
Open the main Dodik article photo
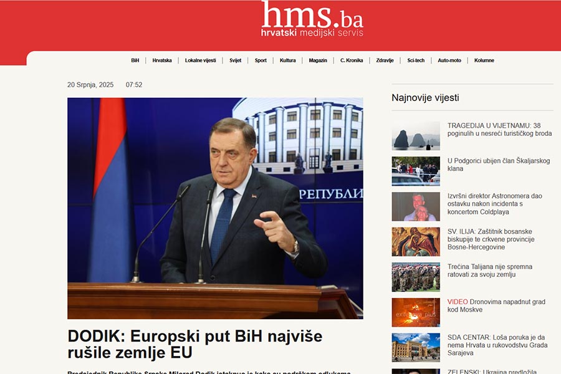tap(215, 208)
